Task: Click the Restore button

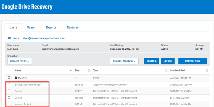Action: (152, 61)
